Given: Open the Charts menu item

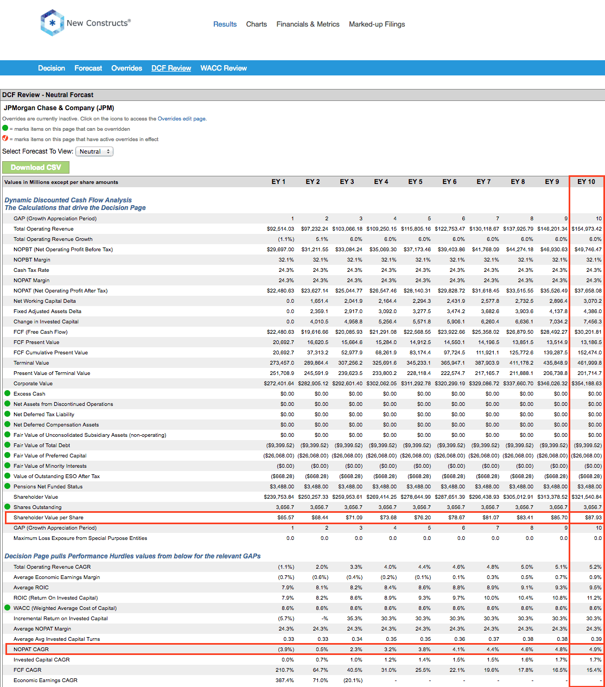Looking at the screenshot, I should [x=257, y=24].
